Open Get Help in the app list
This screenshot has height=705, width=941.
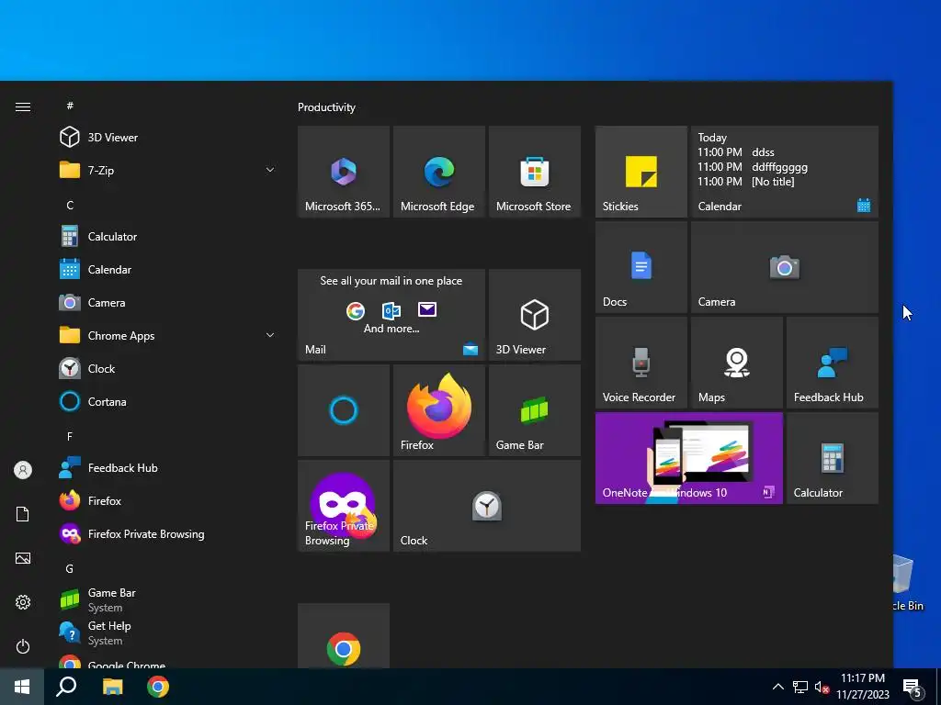pyautogui.click(x=168, y=632)
